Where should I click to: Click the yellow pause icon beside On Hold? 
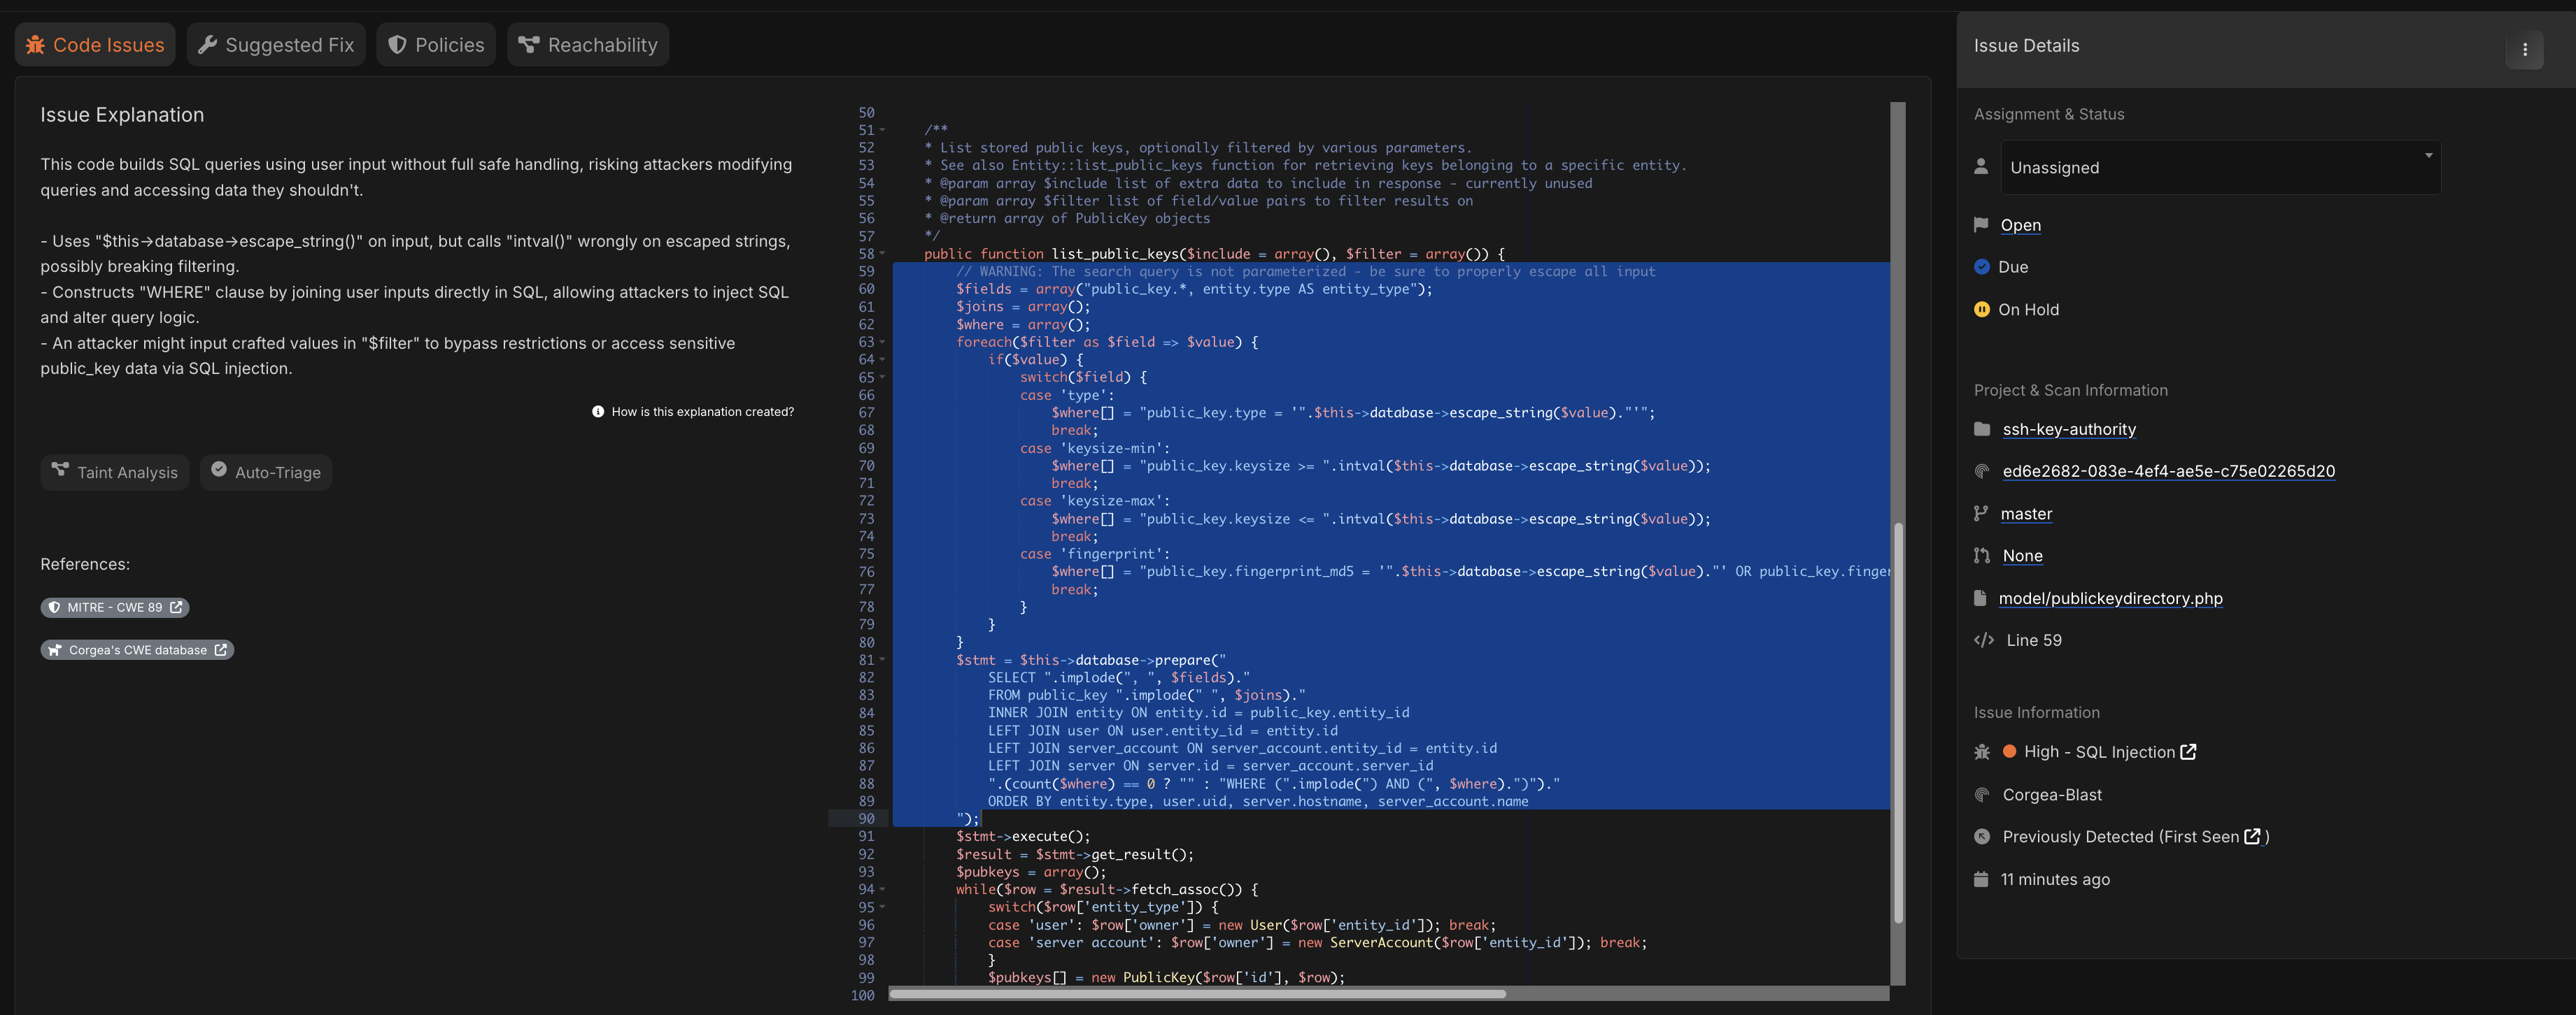pos(1981,310)
